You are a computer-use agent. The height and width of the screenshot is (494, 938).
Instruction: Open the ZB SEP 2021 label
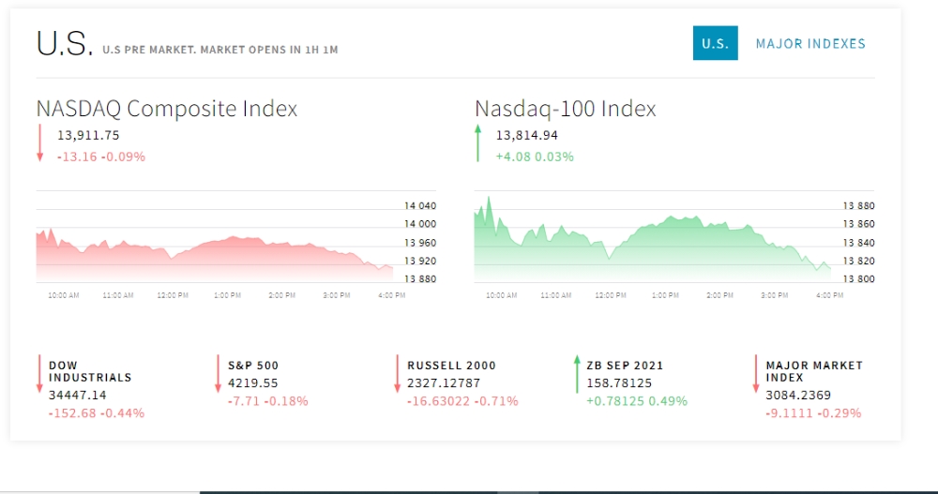pyautogui.click(x=625, y=366)
